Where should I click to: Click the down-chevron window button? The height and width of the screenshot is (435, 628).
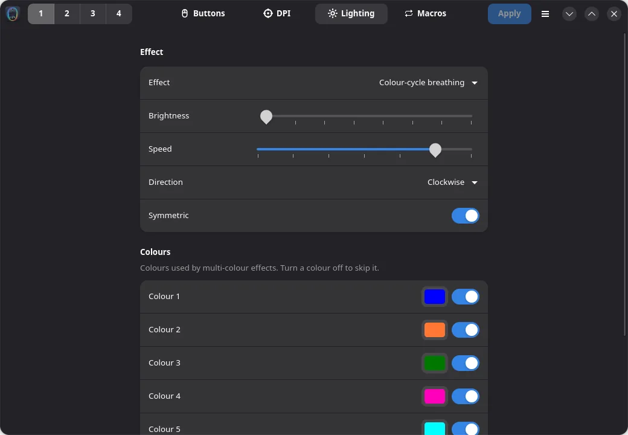[569, 14]
